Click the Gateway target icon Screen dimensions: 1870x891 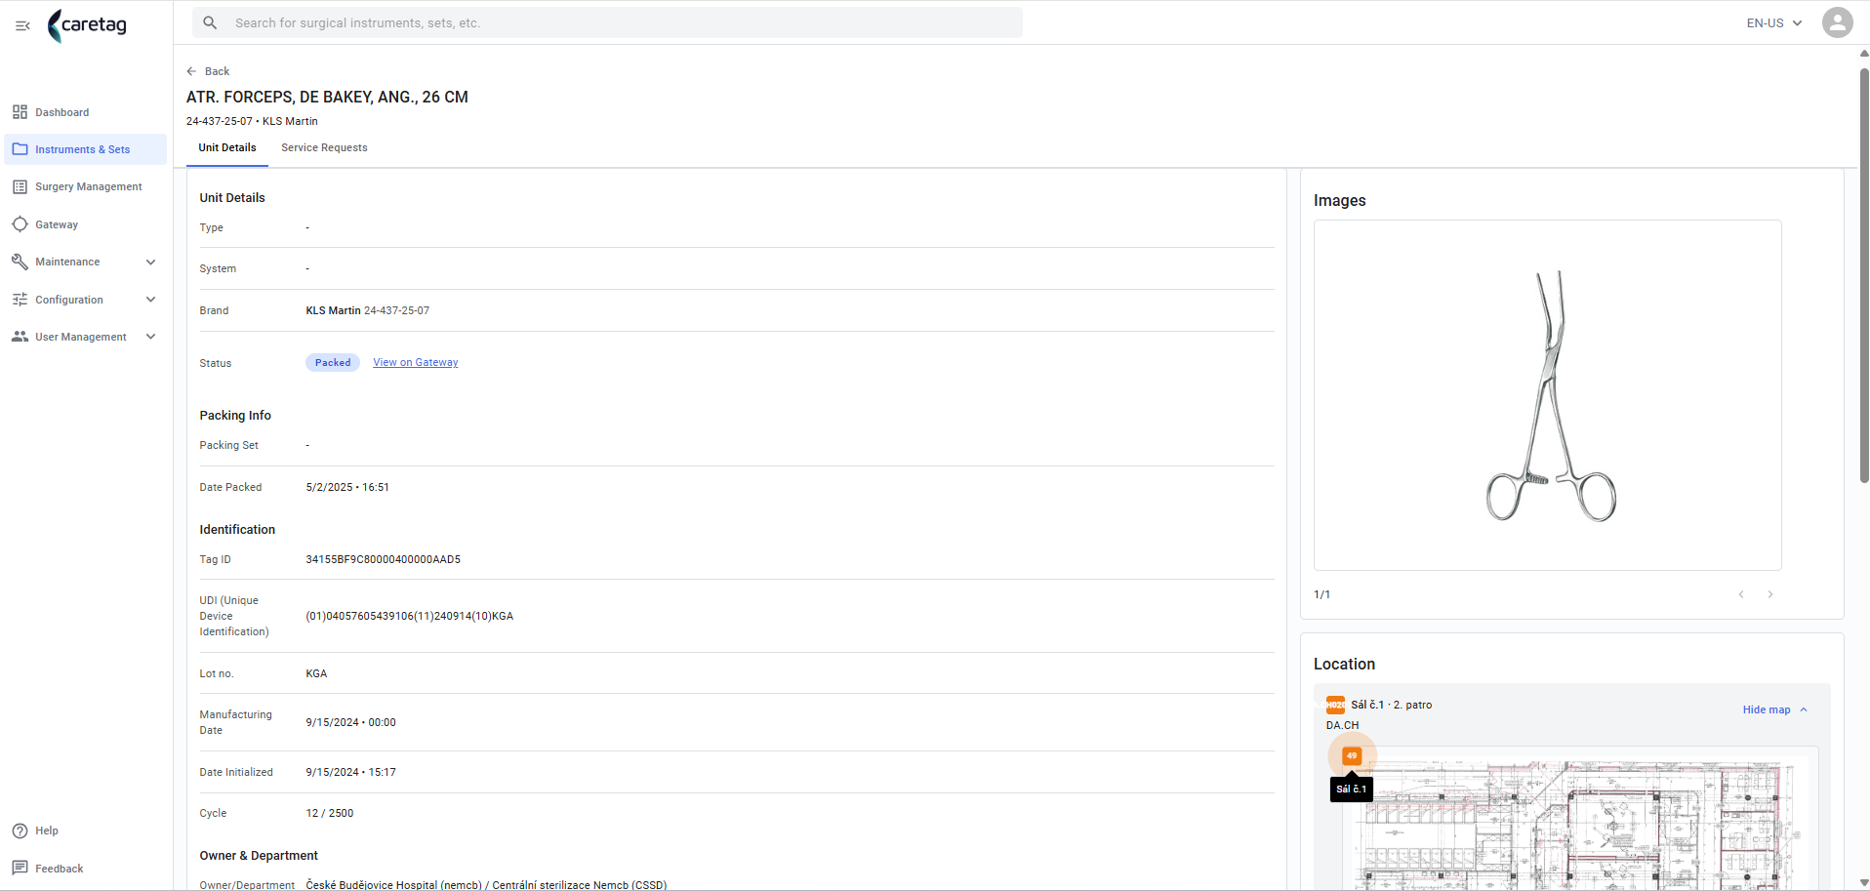(20, 224)
